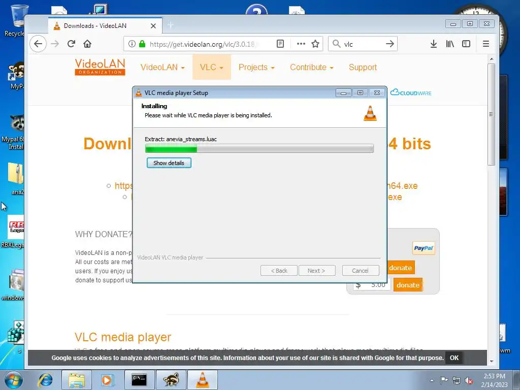Open the browser home page icon
Screen dimensions: 520x390
pos(87,44)
